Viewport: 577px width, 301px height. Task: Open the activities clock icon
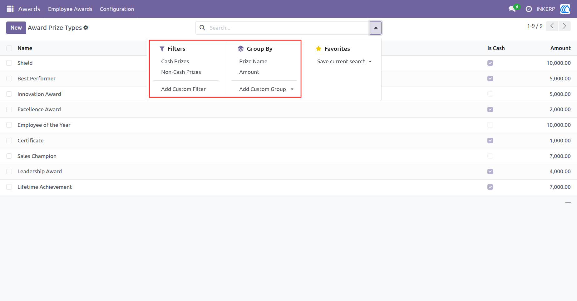click(x=529, y=9)
